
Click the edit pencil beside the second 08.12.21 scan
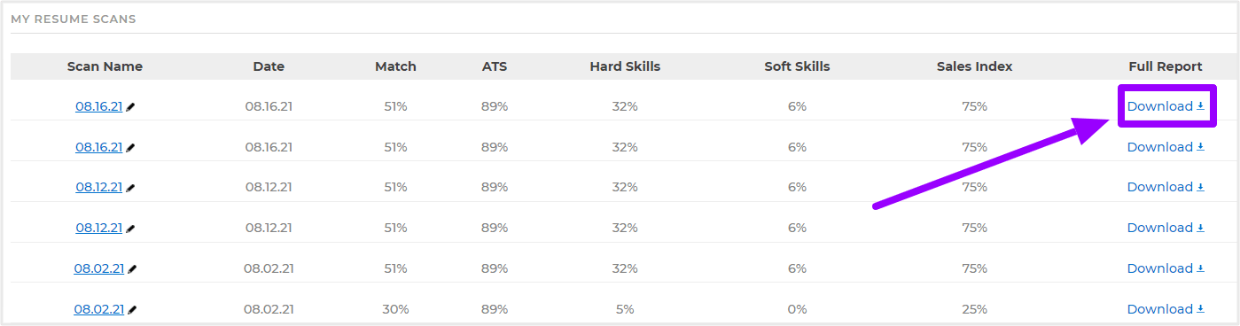click(131, 229)
